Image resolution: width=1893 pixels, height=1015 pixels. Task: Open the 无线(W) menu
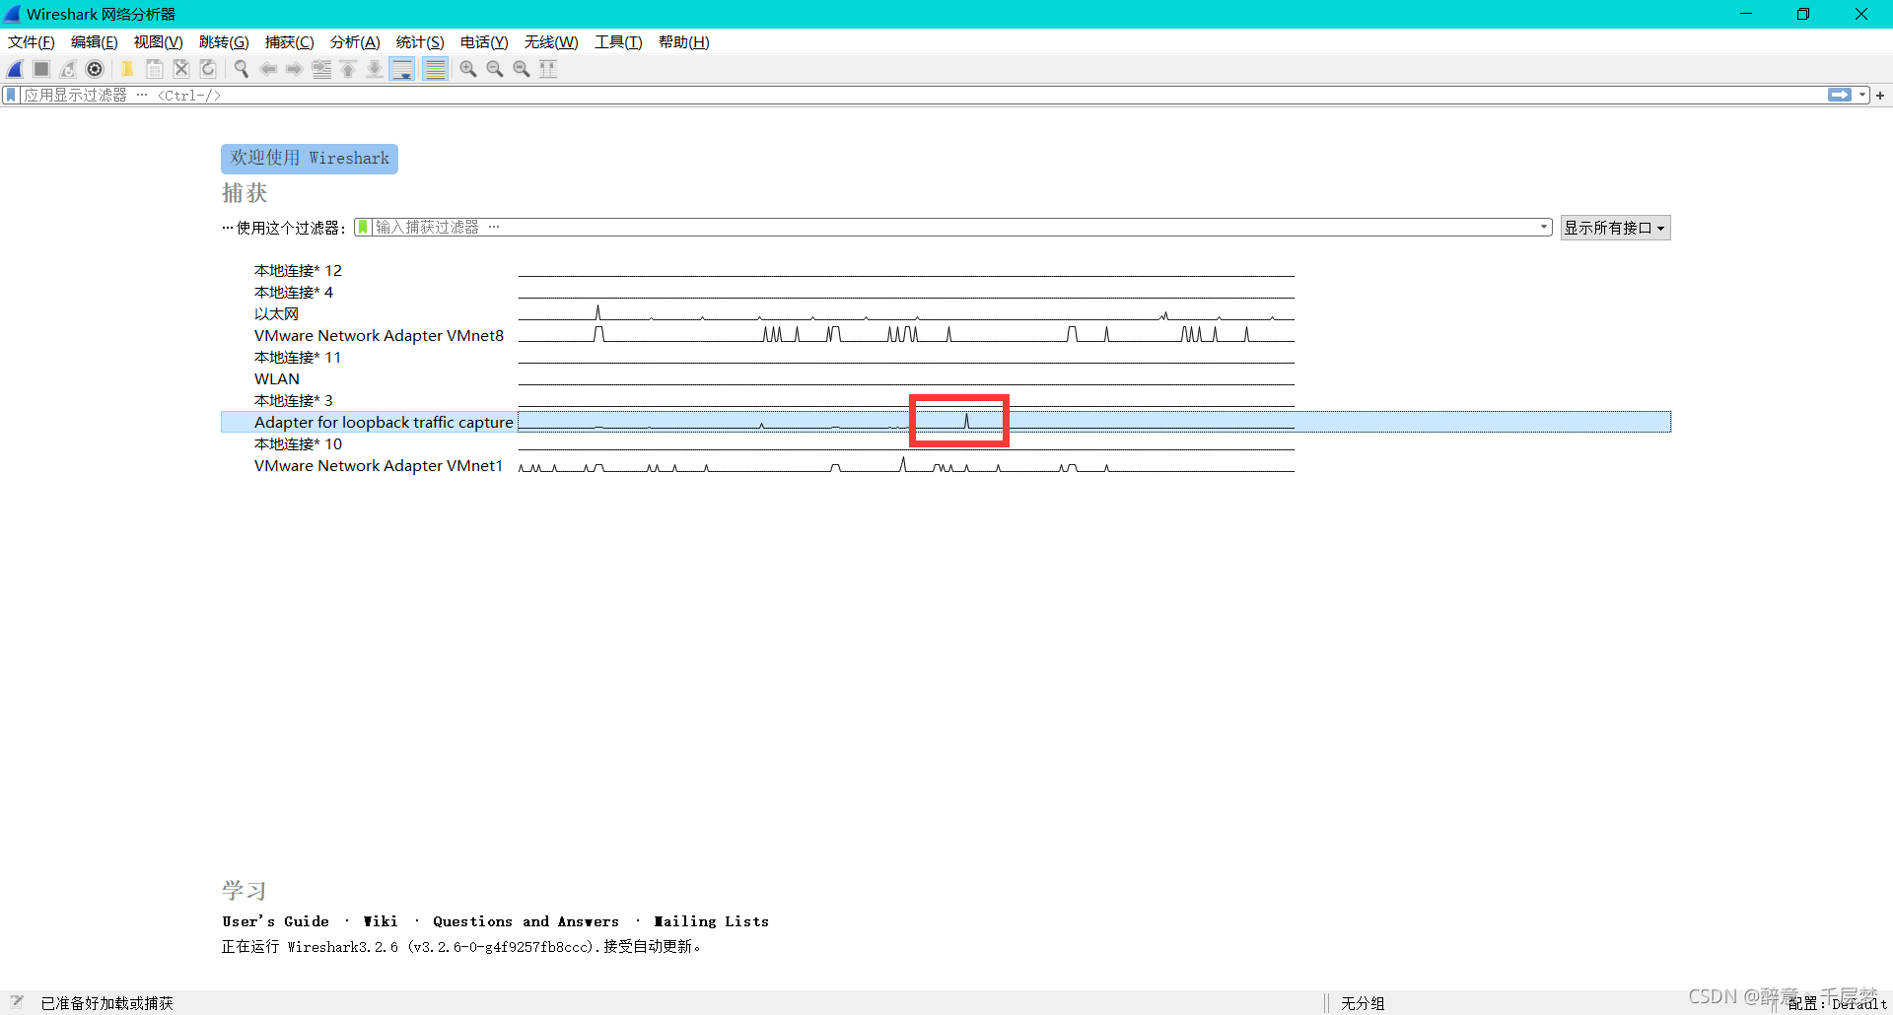tap(551, 42)
